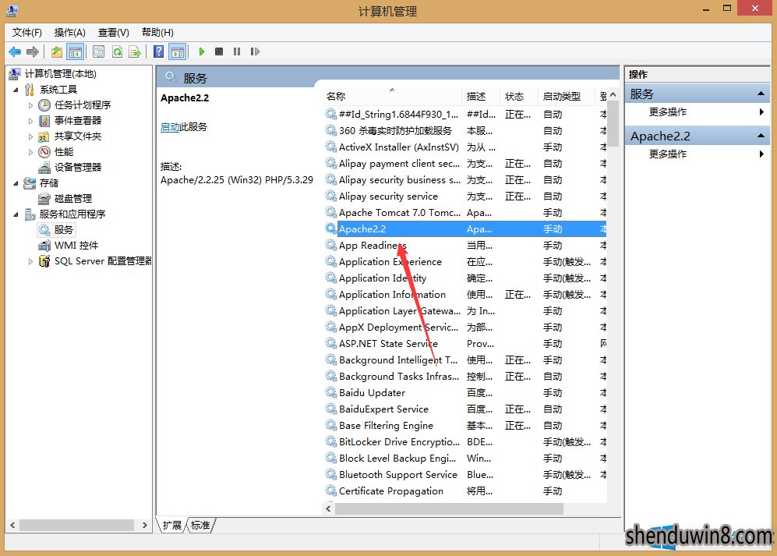Click the Export List toolbar icon
This screenshot has height=556, width=777.
(135, 51)
